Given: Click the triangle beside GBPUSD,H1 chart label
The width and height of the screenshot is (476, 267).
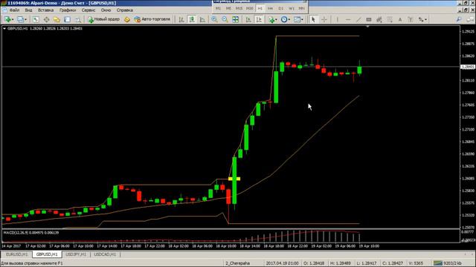Looking at the screenshot, I should pyautogui.click(x=4, y=28).
